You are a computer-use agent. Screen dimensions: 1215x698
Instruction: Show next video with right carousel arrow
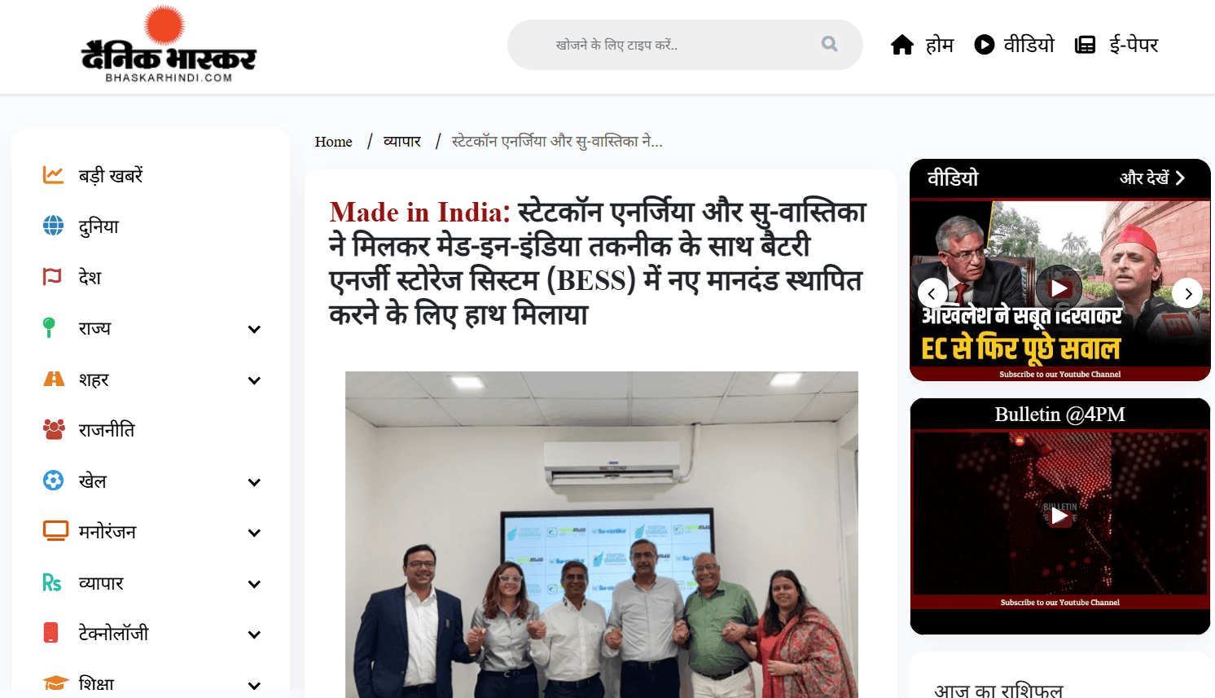1188,293
